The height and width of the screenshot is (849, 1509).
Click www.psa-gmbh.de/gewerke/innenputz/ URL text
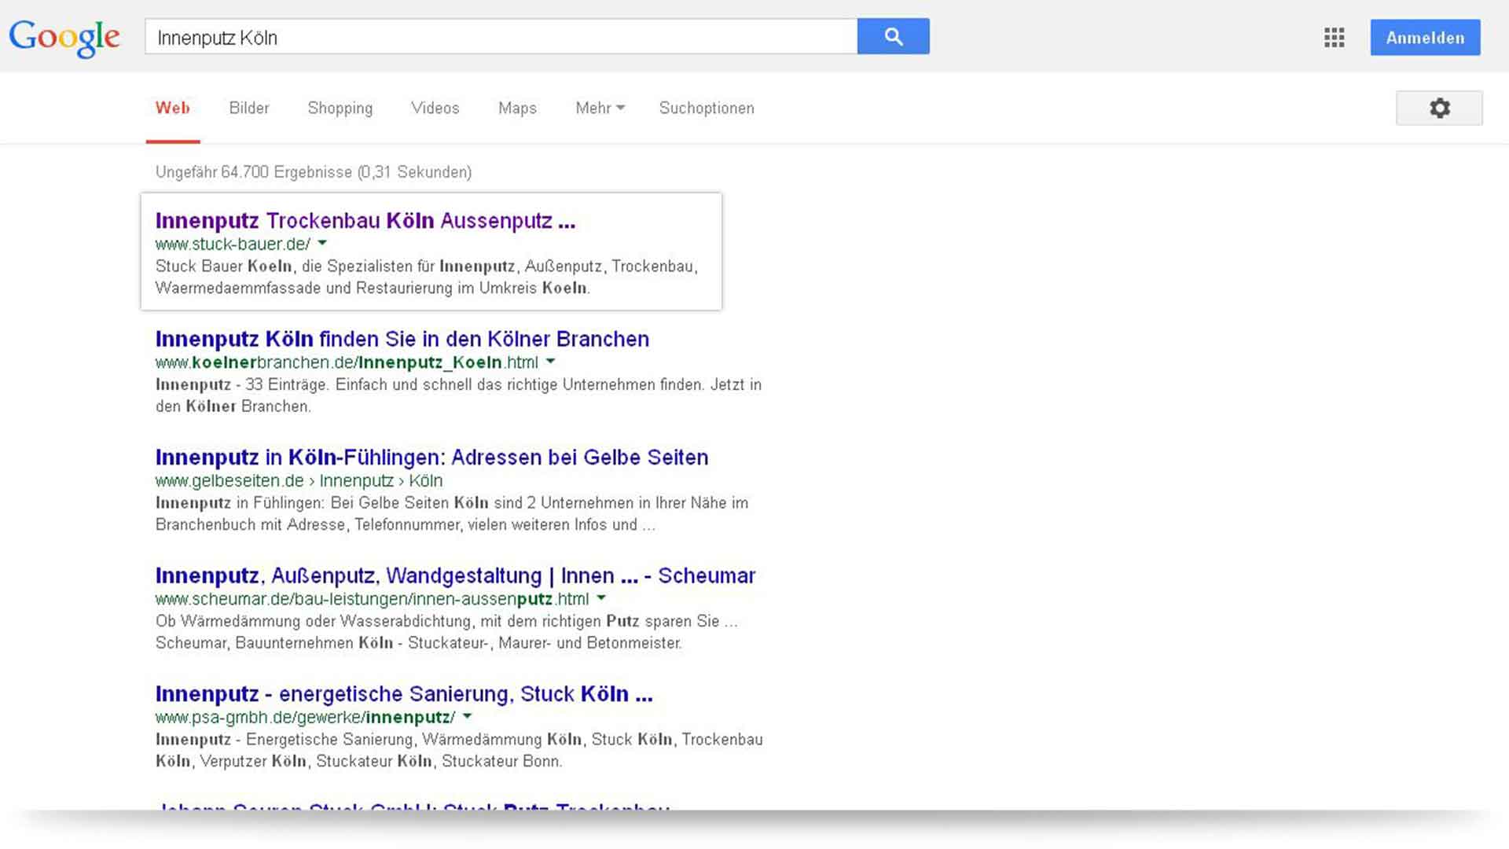coord(305,717)
